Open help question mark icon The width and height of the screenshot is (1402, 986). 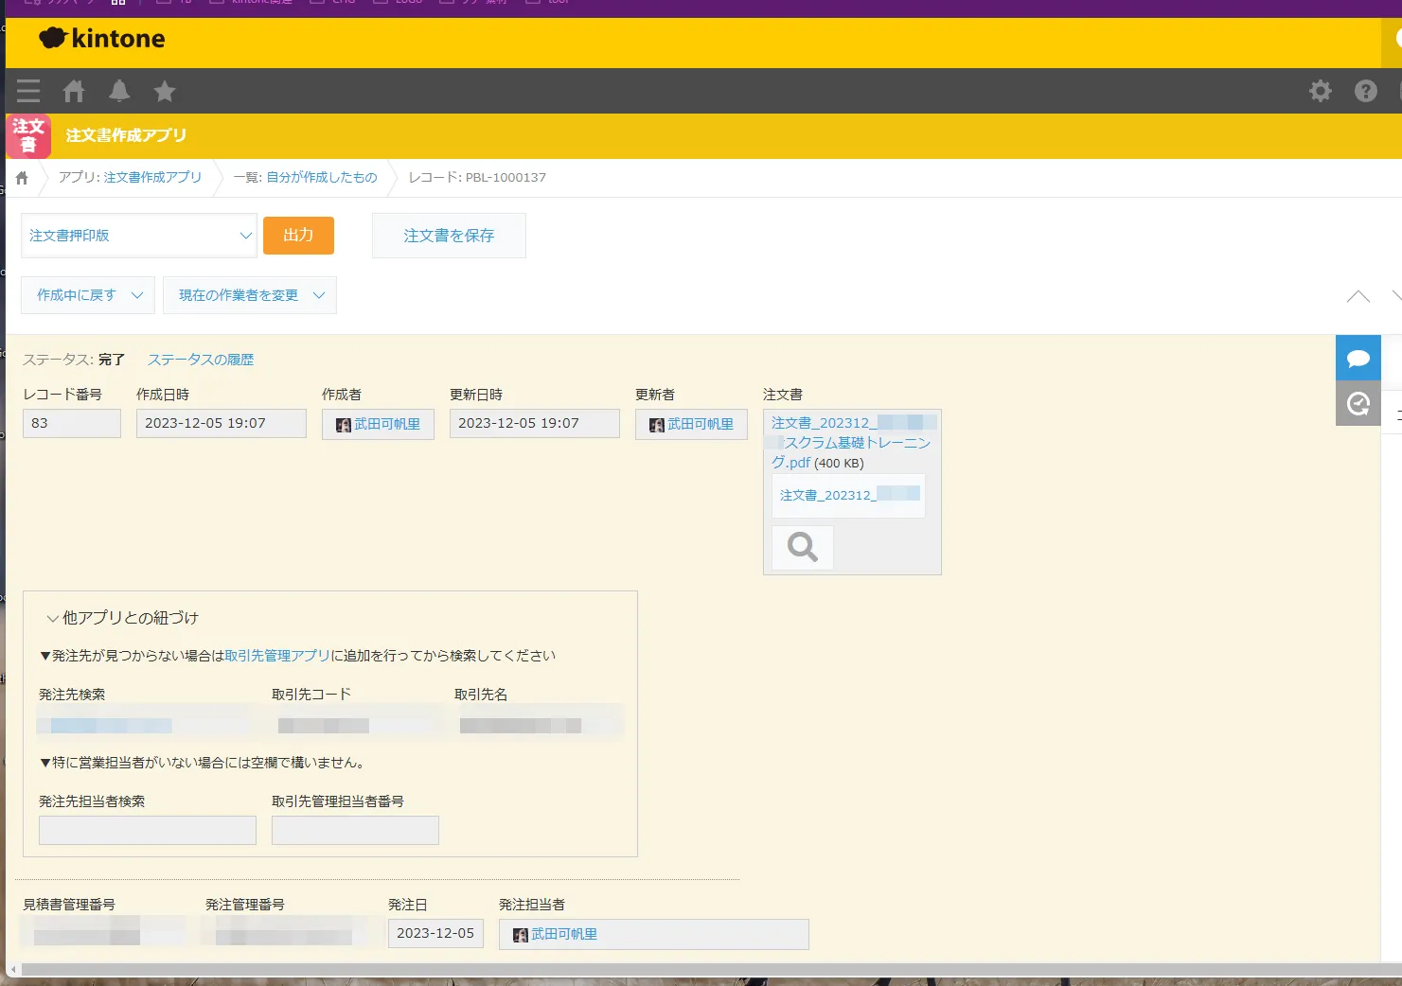coord(1365,91)
